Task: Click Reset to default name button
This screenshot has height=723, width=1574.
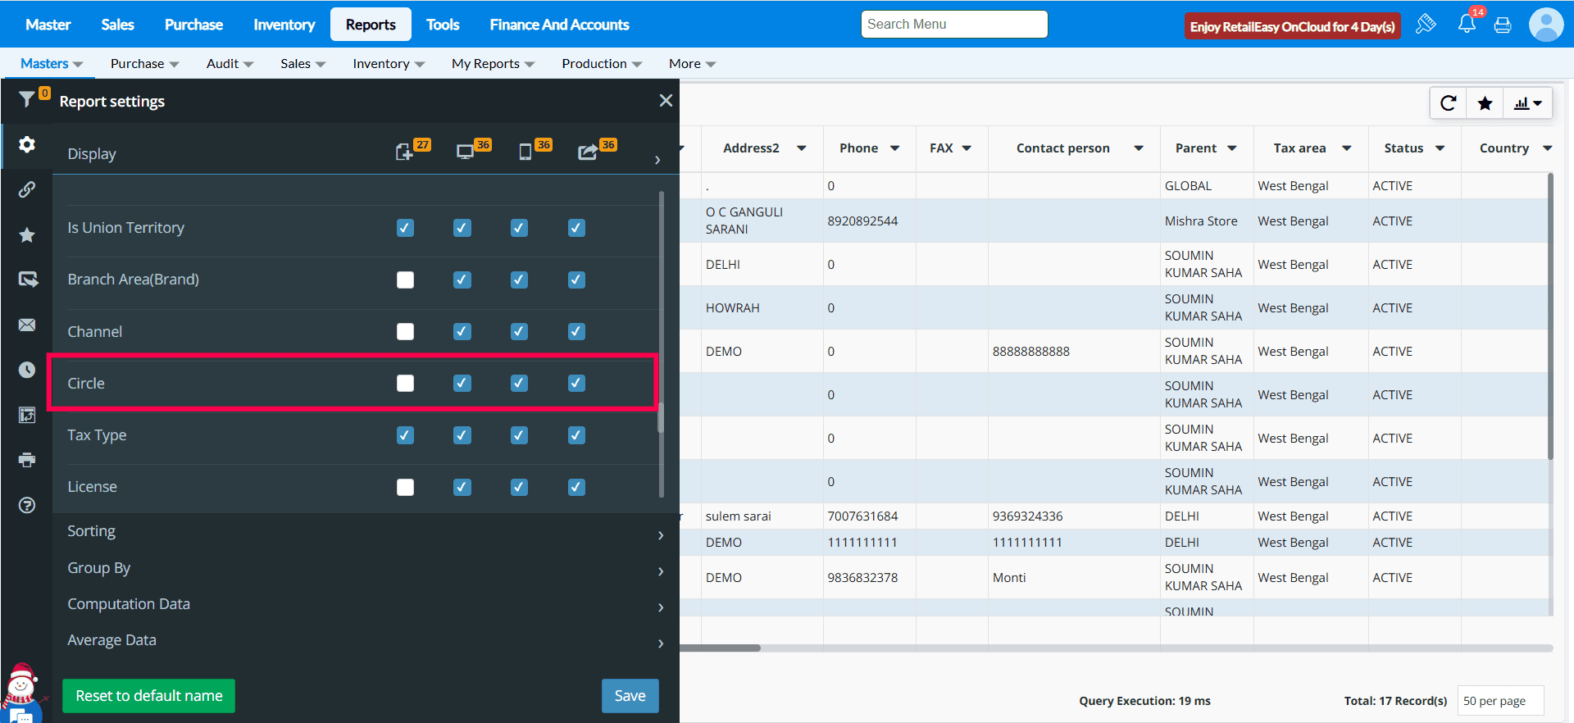Action: (149, 696)
